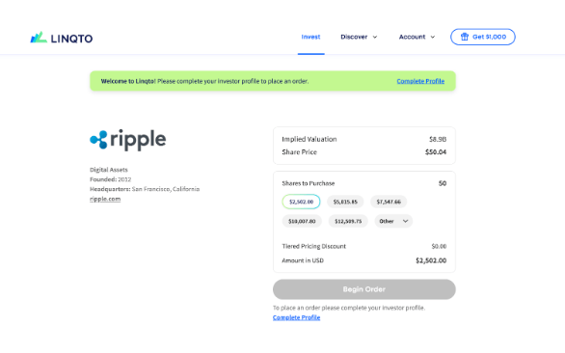565x353 pixels.
Task: Click the gift icon in Get $1,000
Action: point(465,37)
